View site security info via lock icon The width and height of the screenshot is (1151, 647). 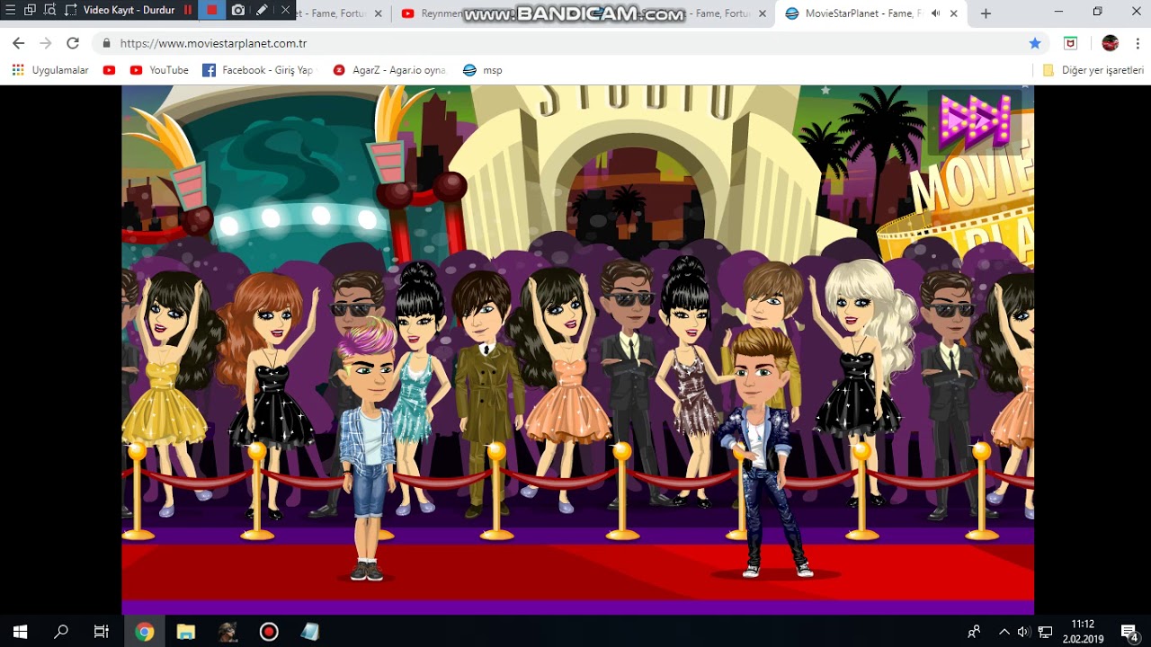(107, 43)
